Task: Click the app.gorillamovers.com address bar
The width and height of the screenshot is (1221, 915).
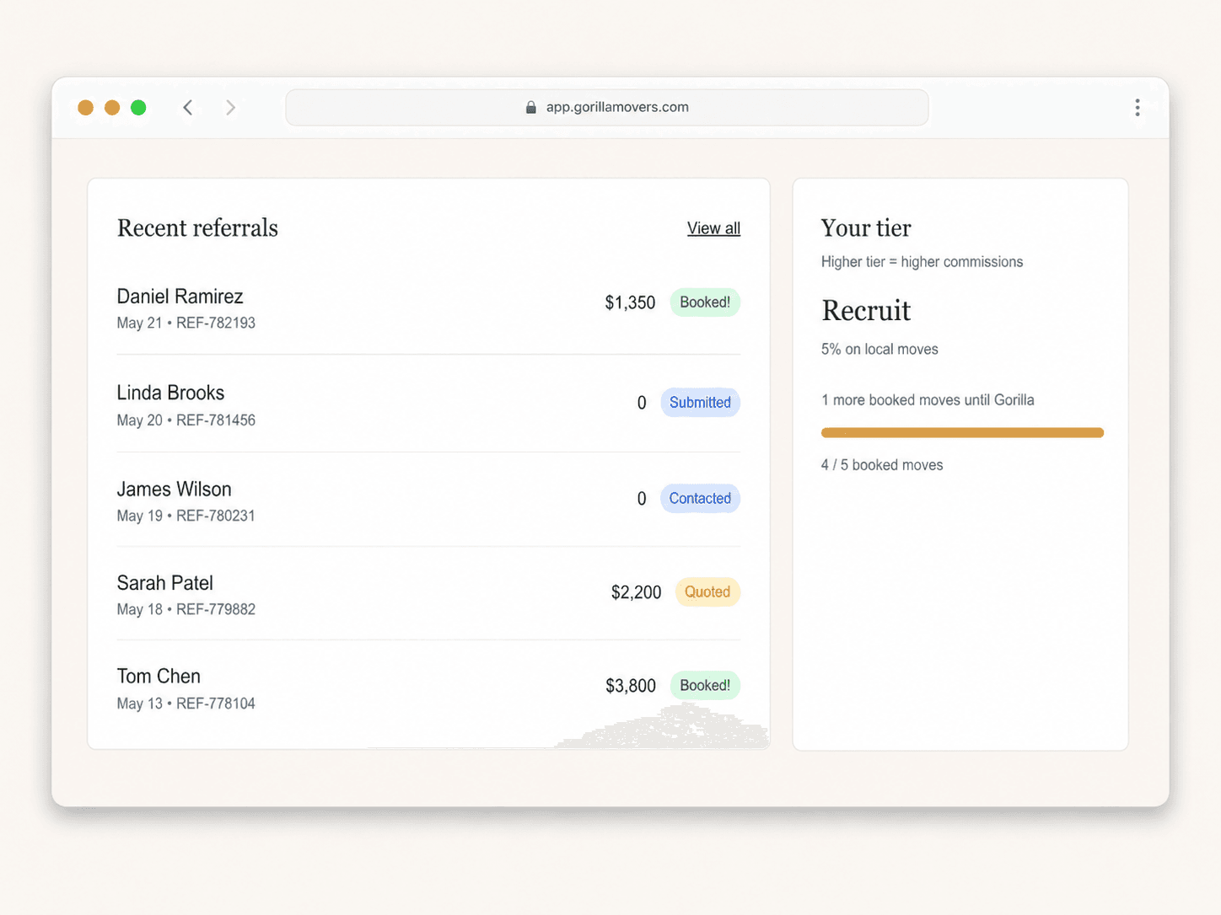Action: (607, 107)
